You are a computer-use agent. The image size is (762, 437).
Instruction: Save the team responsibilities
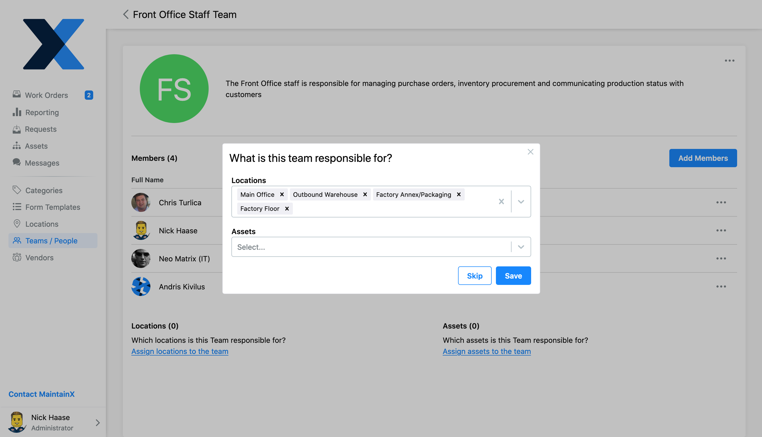513,276
